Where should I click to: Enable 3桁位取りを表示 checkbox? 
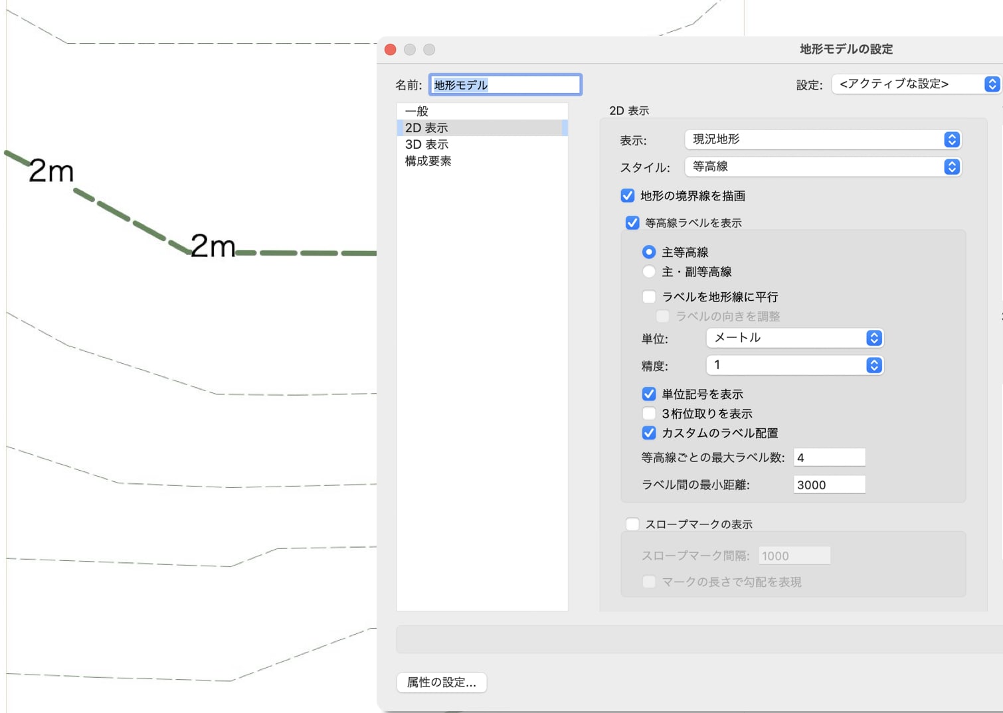pyautogui.click(x=649, y=413)
